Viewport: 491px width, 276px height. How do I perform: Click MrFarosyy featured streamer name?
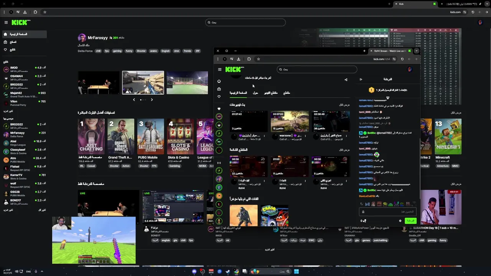pyautogui.click(x=97, y=38)
